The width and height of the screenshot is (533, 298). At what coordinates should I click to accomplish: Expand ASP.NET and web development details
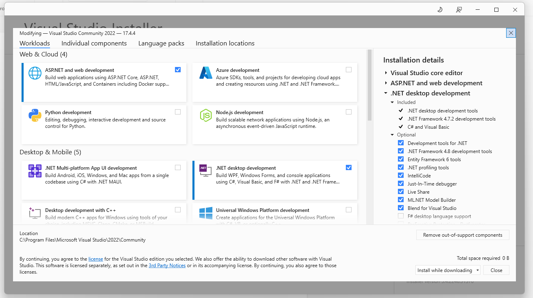386,83
